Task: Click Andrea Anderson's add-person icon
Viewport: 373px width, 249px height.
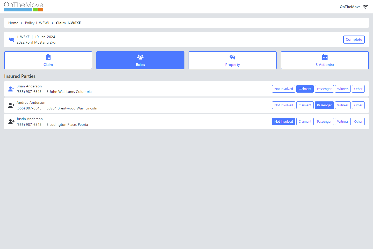Action: [11, 105]
